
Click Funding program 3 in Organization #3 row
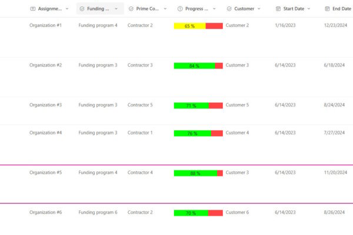[x=98, y=105]
